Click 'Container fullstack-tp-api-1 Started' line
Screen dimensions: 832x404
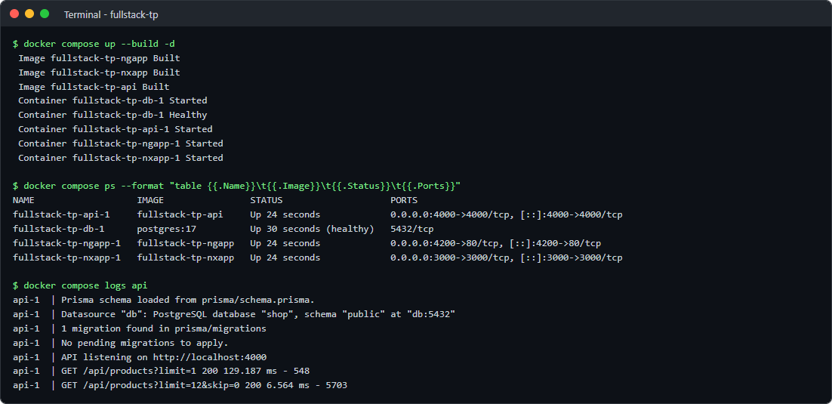(x=116, y=129)
